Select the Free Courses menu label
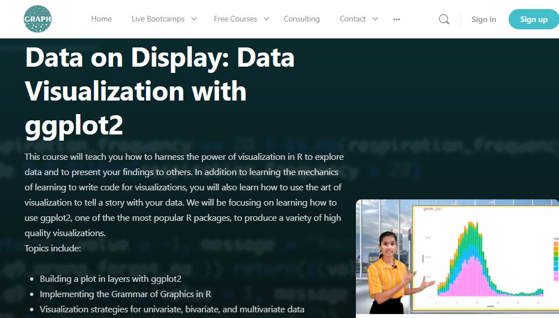 tap(235, 19)
